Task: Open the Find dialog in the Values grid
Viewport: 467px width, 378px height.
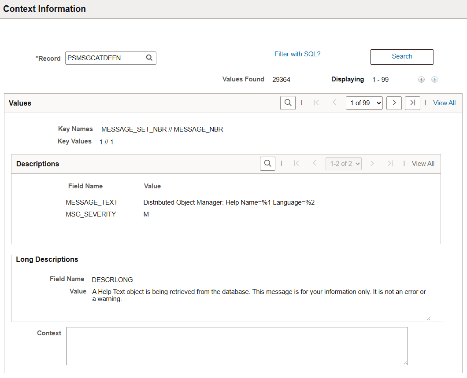Action: pyautogui.click(x=288, y=103)
